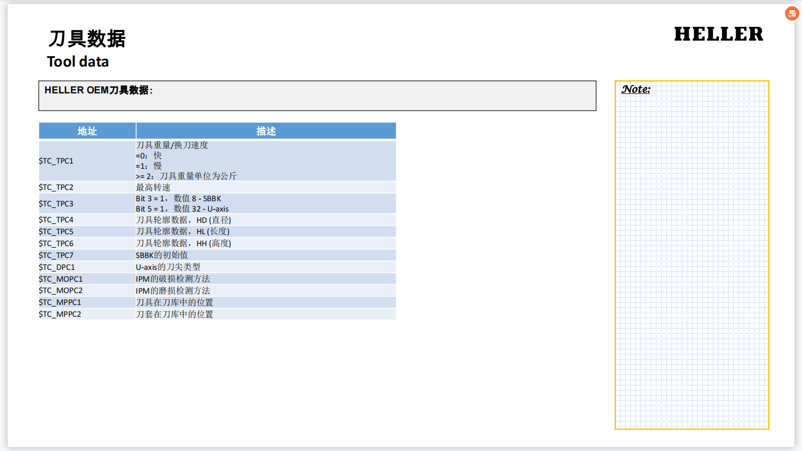Click the 刀具轮廓数据, HH (高度) description
The image size is (802, 451).
184,244
